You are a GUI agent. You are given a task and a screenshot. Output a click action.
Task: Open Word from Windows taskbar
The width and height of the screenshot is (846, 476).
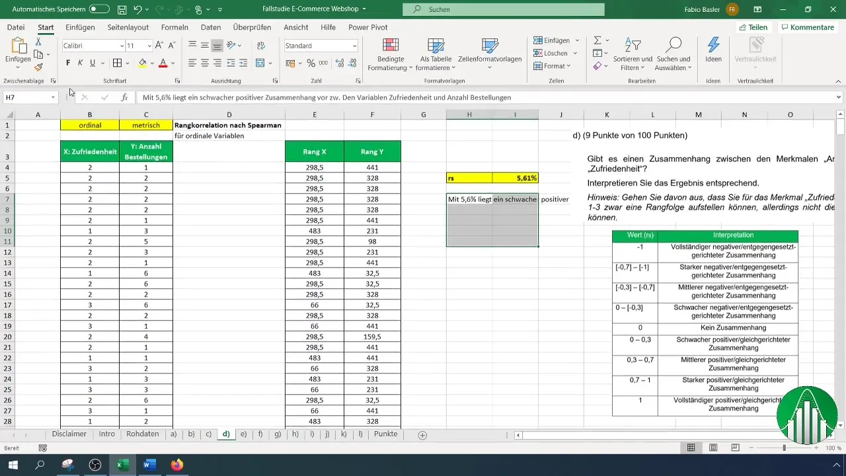(x=149, y=465)
